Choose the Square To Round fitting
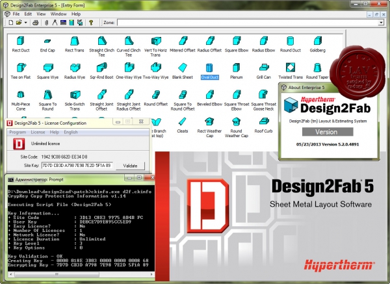This screenshot has height=284, width=390. [x=47, y=94]
